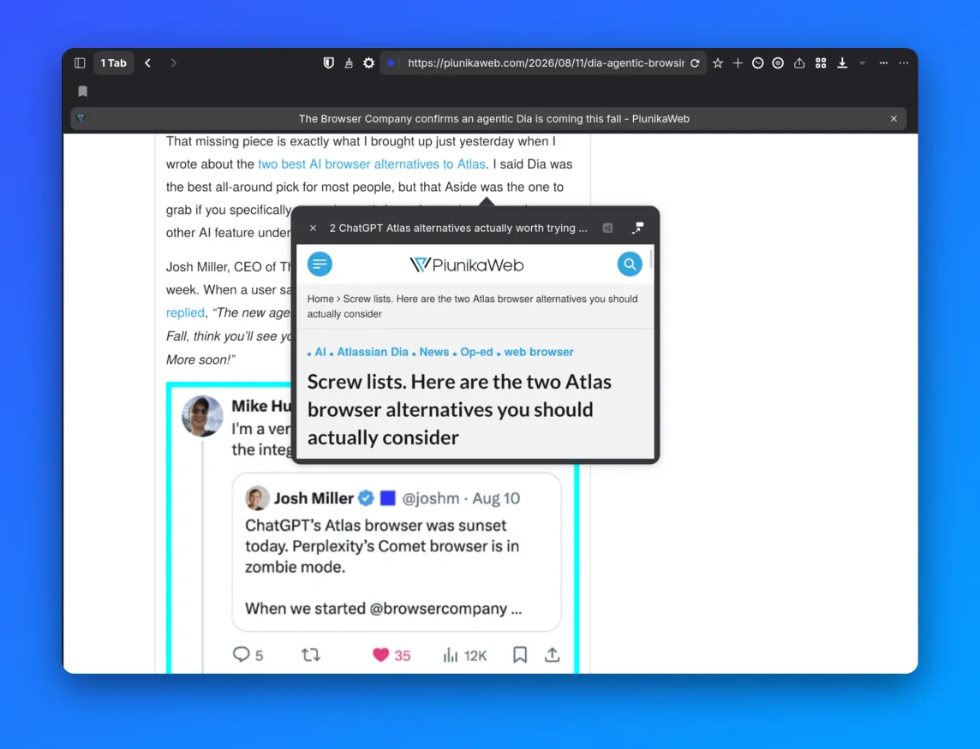Click the 'Screw lists' article headline

click(x=459, y=410)
